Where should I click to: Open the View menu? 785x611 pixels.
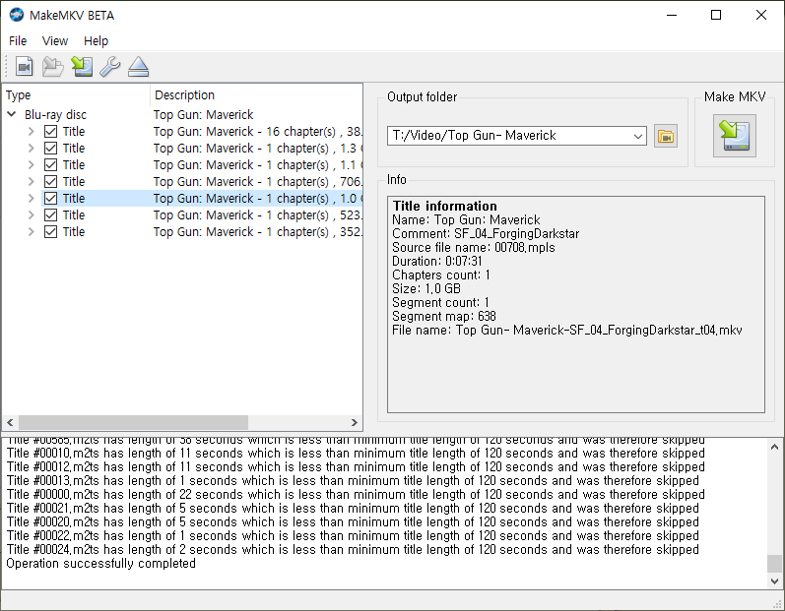(55, 41)
